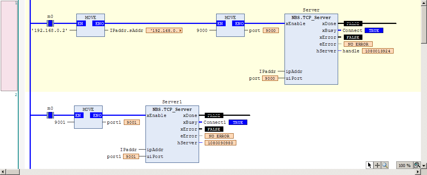Toggle the Connect1 TRUE value
Screen dimensions: 427x175
[238, 123]
